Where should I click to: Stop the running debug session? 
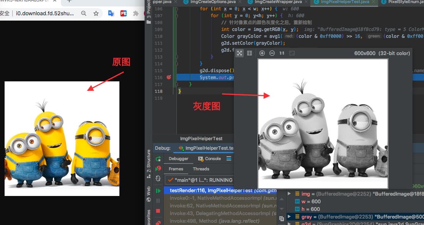point(158,211)
